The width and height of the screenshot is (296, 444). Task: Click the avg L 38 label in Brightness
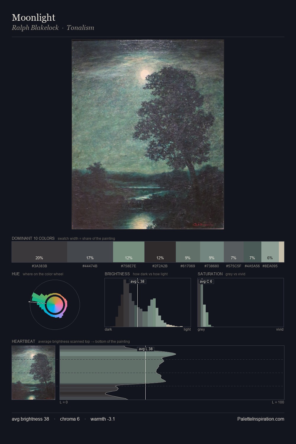(137, 281)
